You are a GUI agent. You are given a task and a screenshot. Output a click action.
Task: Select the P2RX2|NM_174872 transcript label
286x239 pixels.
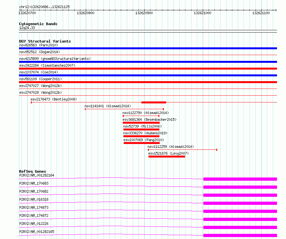34,215
